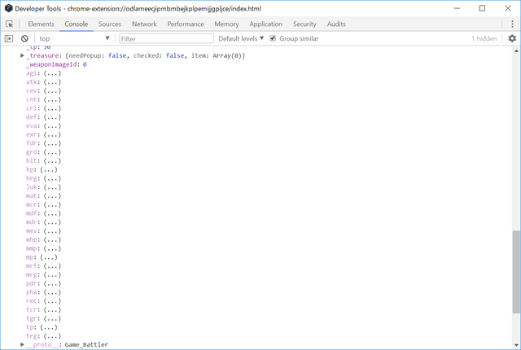Evaluate the hit getter (...)
Viewport: 521px width, 350px height.
tap(52, 160)
